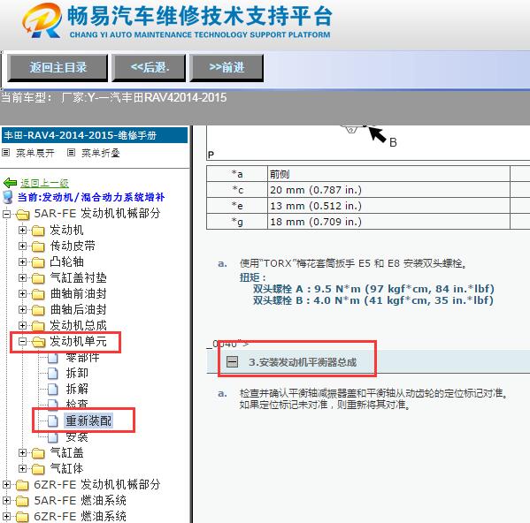Click table cell 13 mm (0.512 in.)
Viewport: 530px width, 523px height.
(x=388, y=206)
